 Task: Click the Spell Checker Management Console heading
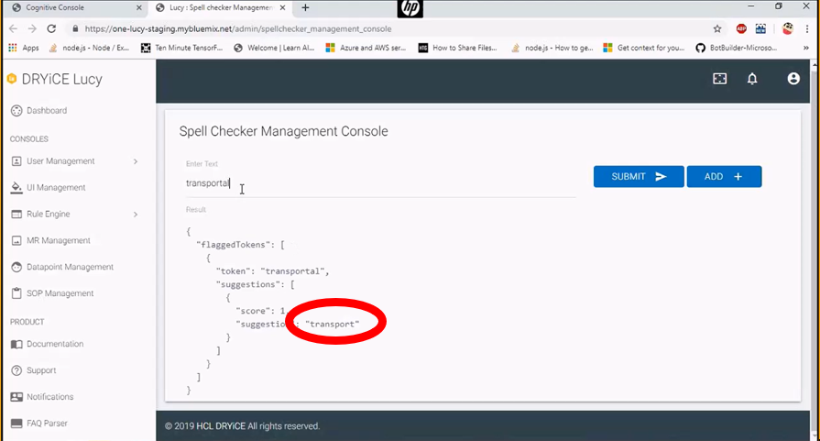[283, 131]
